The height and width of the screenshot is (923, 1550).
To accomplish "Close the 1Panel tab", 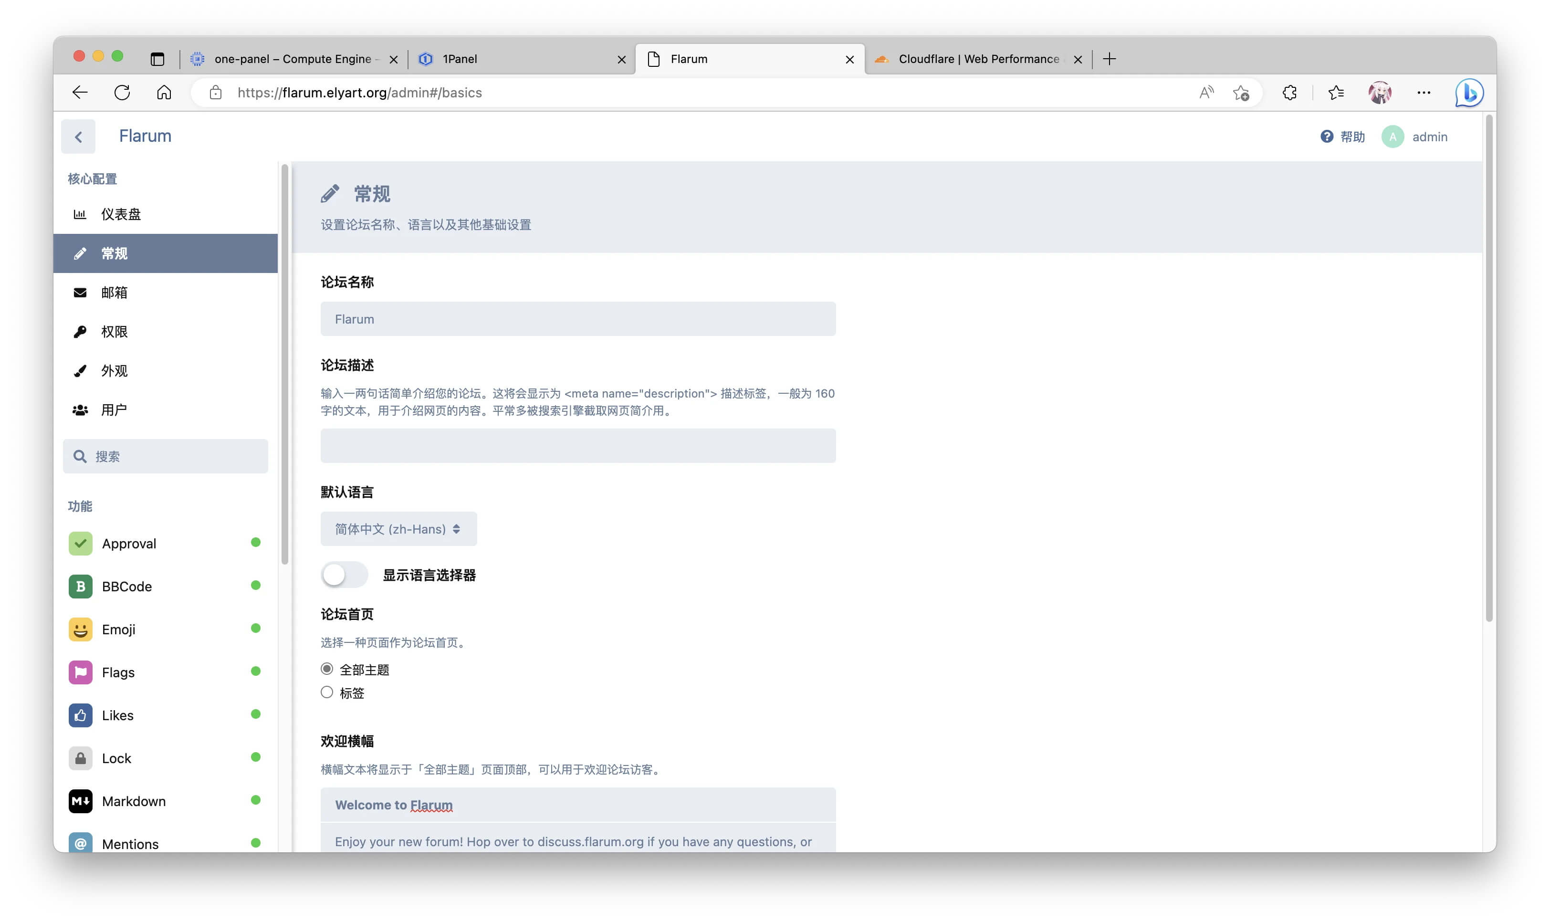I will click(621, 59).
